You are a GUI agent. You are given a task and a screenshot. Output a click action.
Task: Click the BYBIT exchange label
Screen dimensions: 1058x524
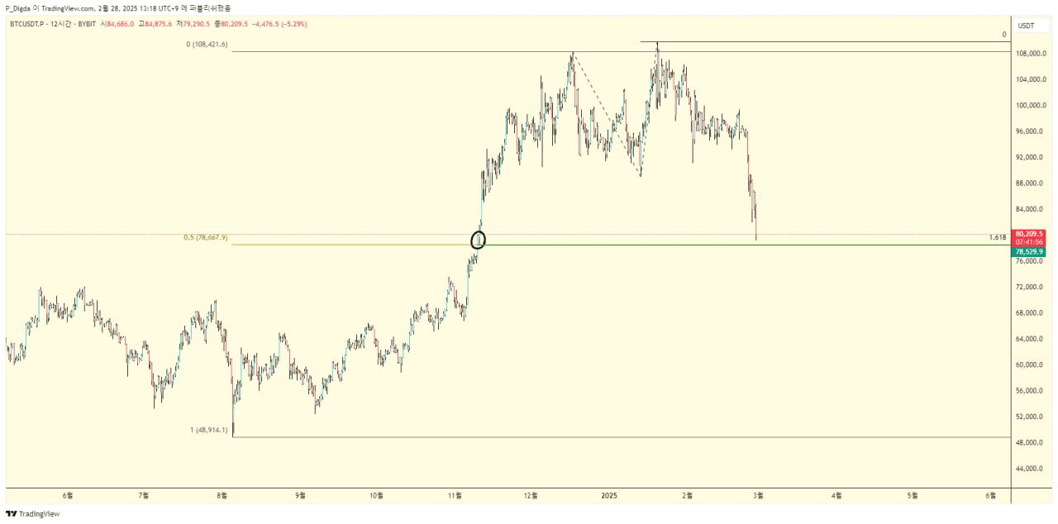[x=88, y=24]
